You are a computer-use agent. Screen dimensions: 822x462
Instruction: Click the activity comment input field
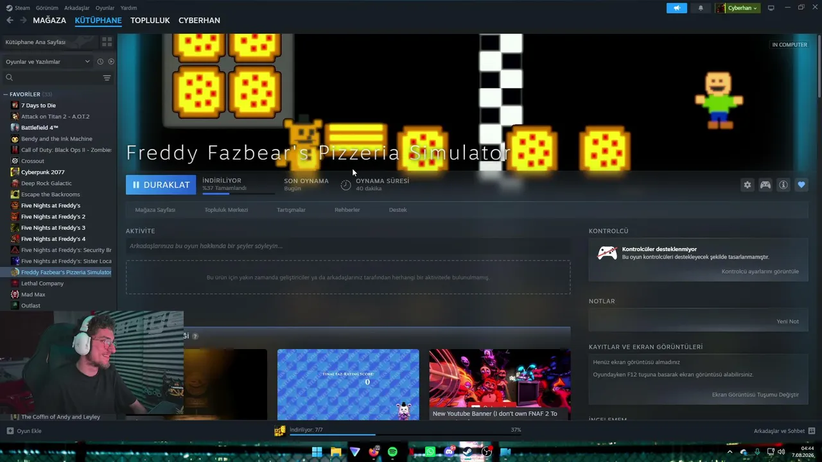pyautogui.click(x=348, y=246)
